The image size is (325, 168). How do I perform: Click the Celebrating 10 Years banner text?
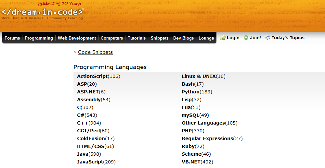pyautogui.click(x=60, y=4)
